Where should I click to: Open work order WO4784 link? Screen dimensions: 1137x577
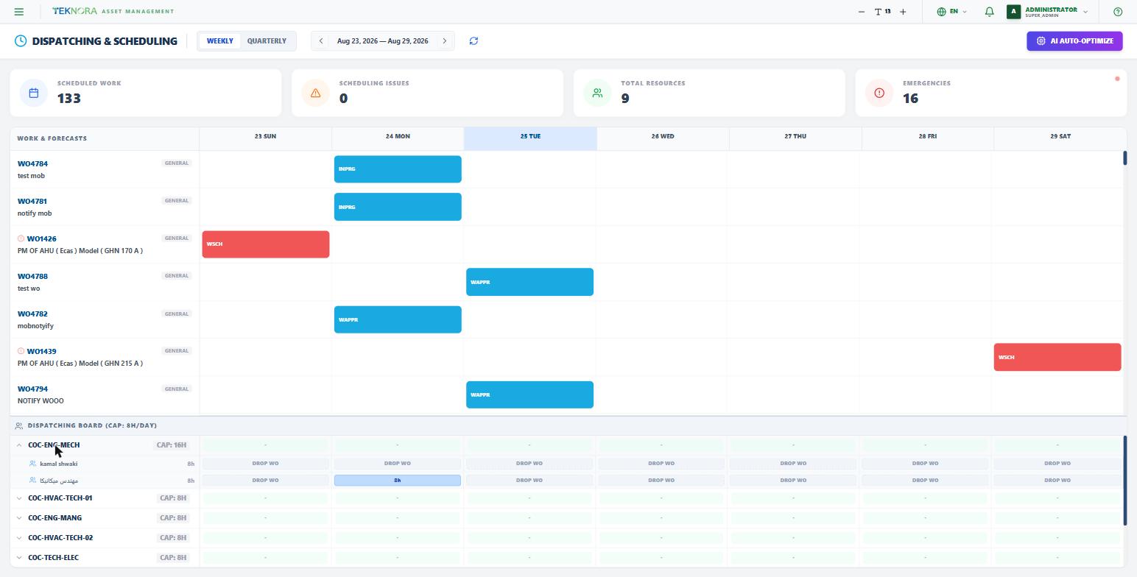32,164
